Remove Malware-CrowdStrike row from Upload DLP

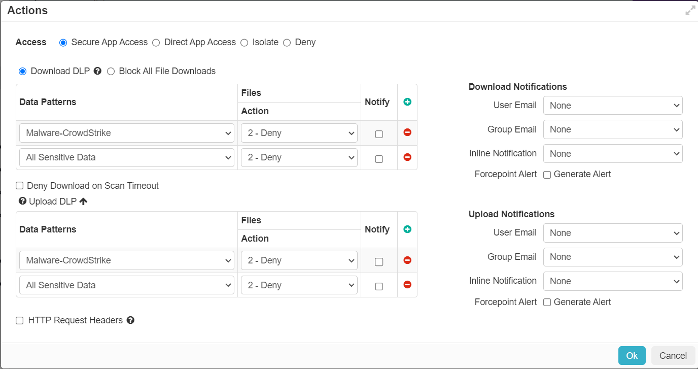[407, 260]
